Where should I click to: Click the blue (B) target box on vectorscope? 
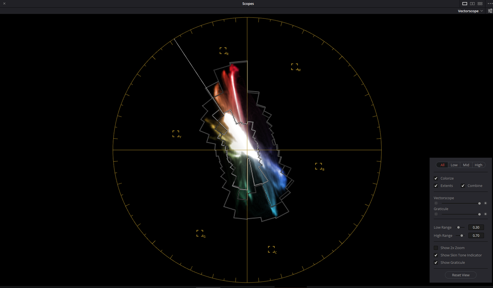tap(319, 166)
